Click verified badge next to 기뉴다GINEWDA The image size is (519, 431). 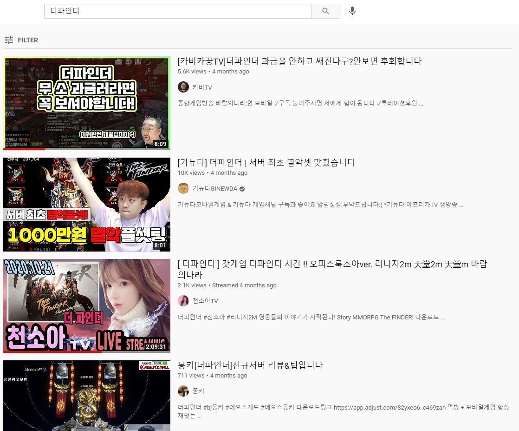(x=242, y=189)
